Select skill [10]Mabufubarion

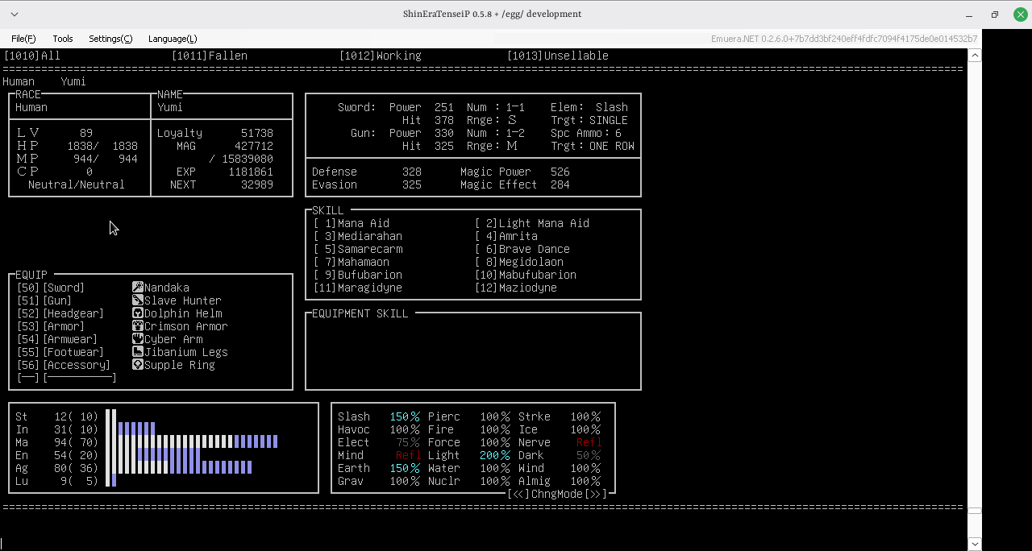(x=526, y=275)
